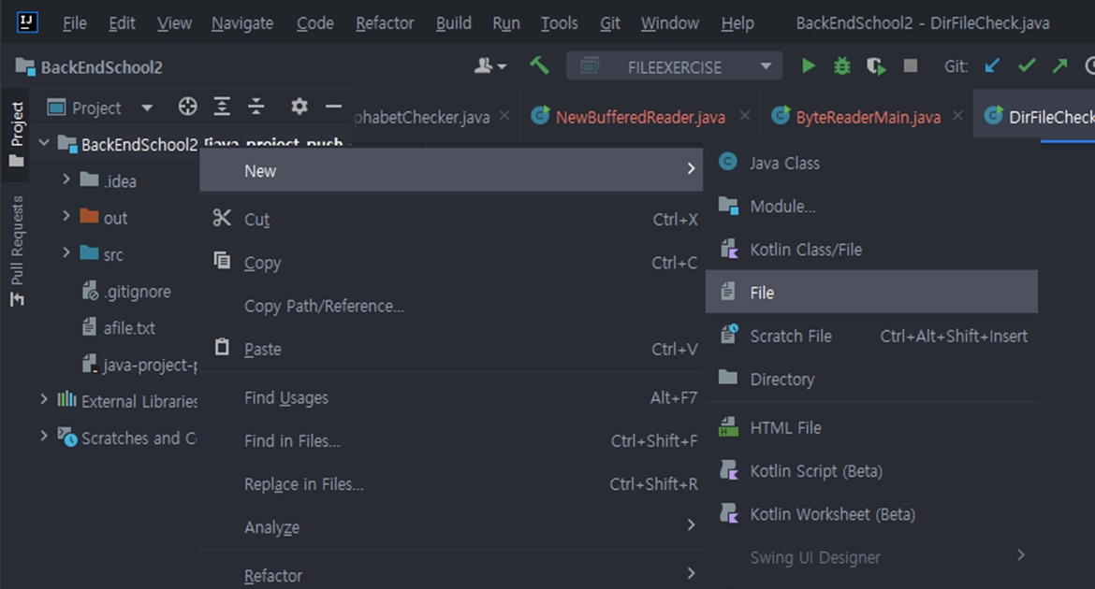Select afile.txt in the project tree
1095x589 pixels.
tap(129, 328)
